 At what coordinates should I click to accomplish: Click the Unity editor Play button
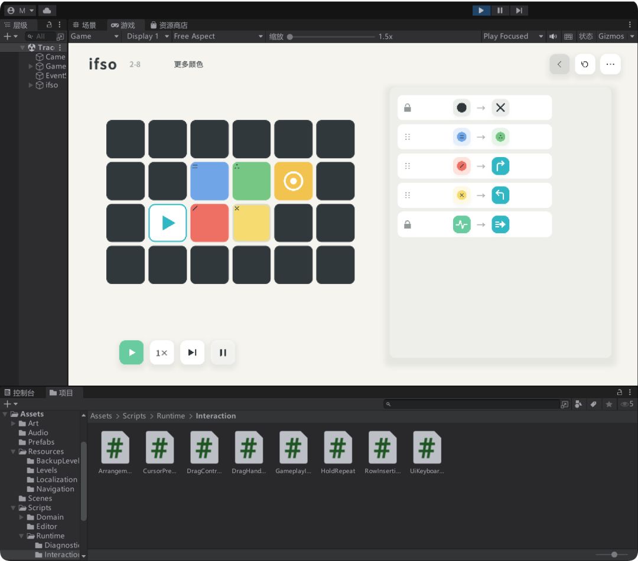click(x=481, y=11)
